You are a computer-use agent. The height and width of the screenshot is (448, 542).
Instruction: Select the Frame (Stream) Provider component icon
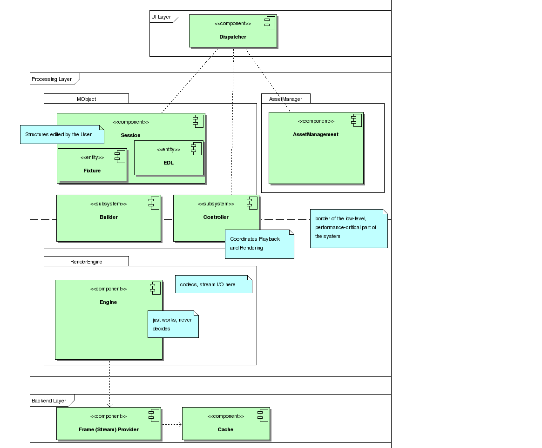[154, 415]
